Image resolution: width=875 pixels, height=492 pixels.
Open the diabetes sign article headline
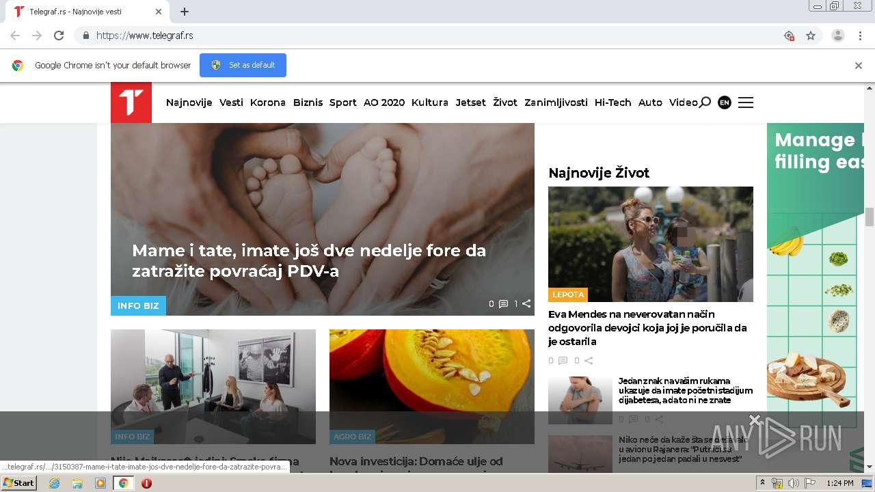(686, 391)
